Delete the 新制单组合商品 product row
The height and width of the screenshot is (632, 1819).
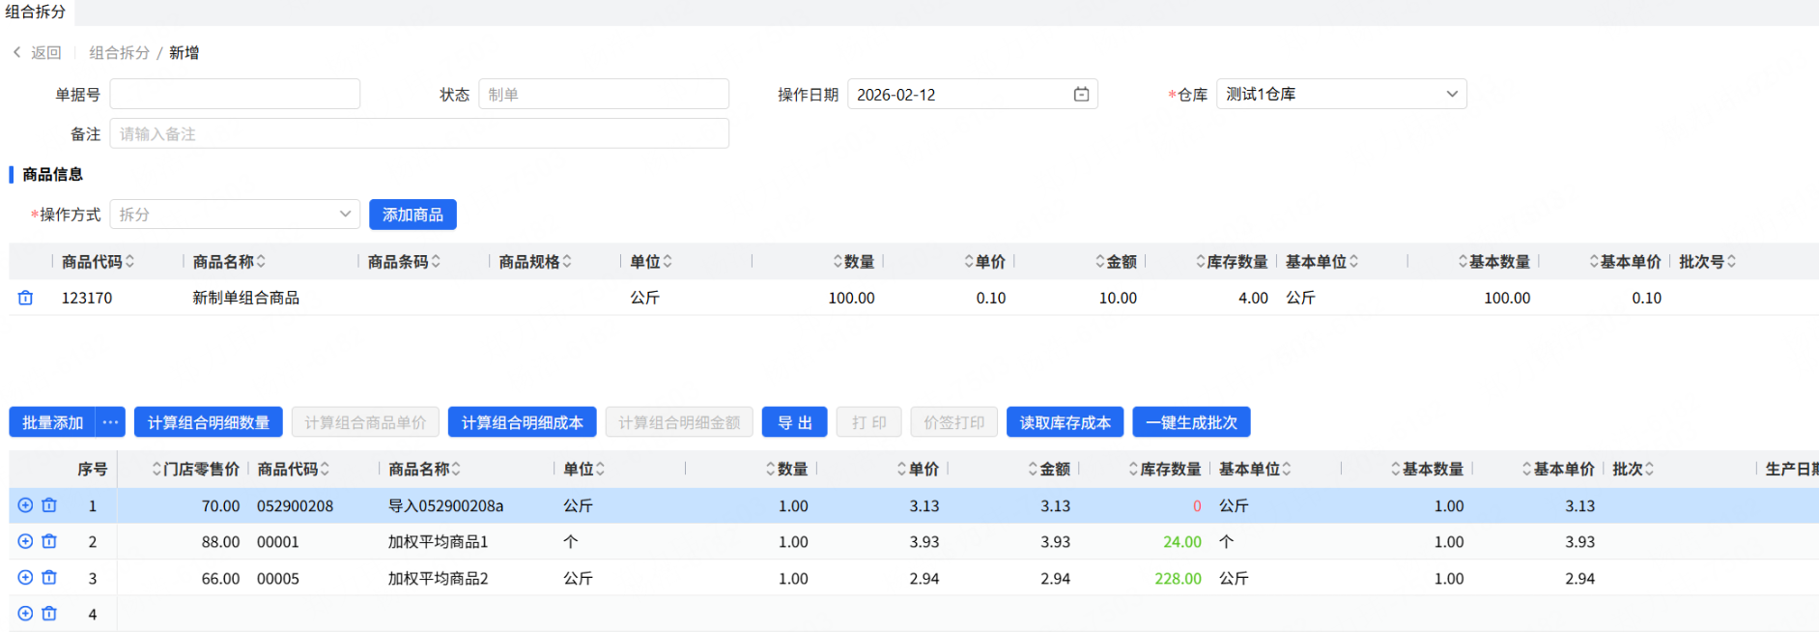(x=26, y=298)
